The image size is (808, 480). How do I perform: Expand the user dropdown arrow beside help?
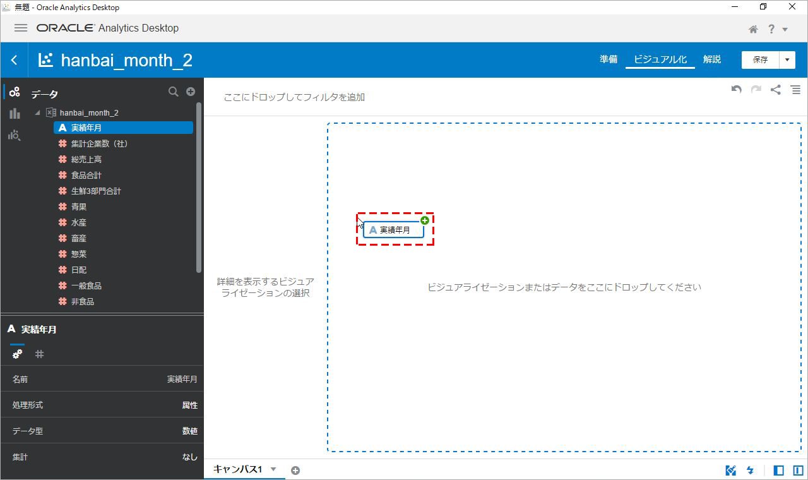pos(785,30)
